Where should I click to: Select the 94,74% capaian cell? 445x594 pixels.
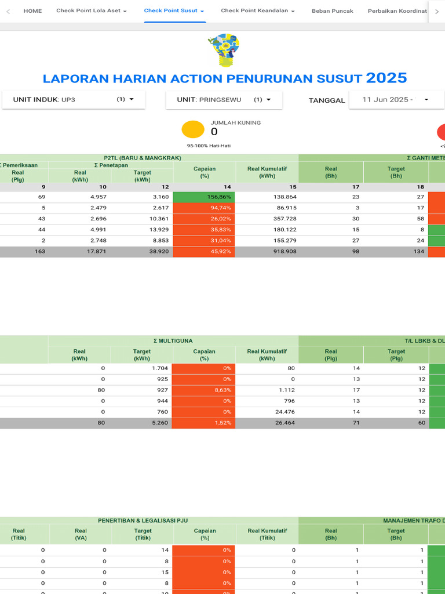coord(204,208)
